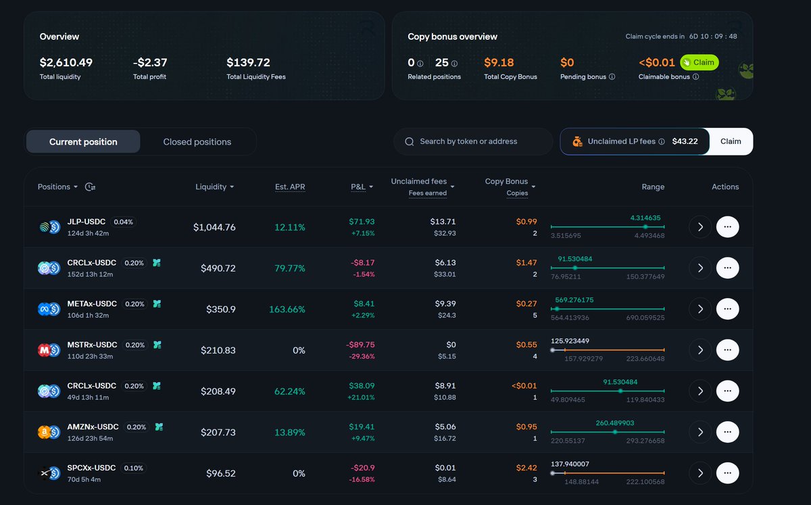Open the Copy Bonus column dropdown
811x505 pixels.
533,187
